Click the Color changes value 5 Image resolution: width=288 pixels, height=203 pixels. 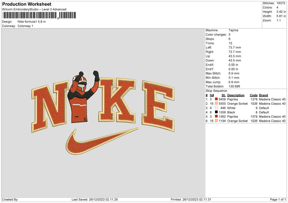[x=229, y=34]
